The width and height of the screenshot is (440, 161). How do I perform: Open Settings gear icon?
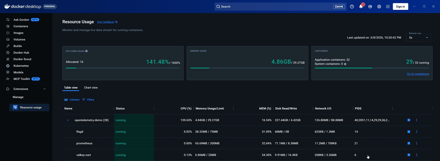click(x=379, y=7)
